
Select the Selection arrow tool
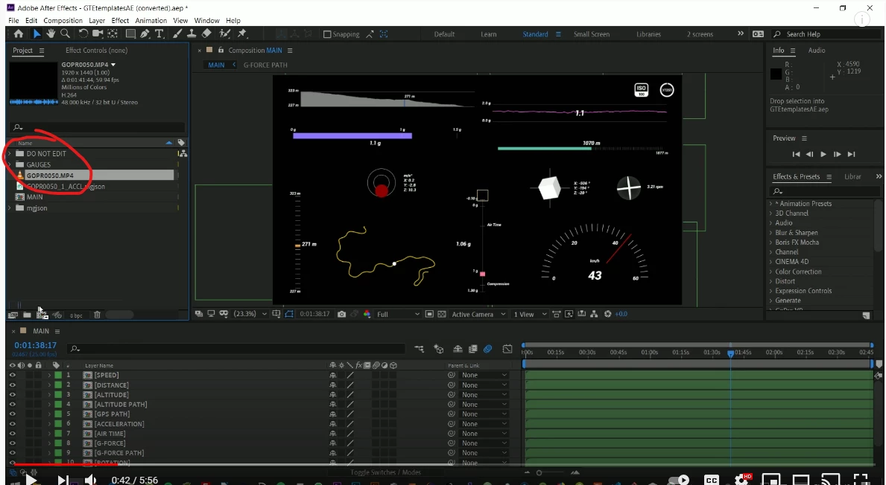pos(37,33)
